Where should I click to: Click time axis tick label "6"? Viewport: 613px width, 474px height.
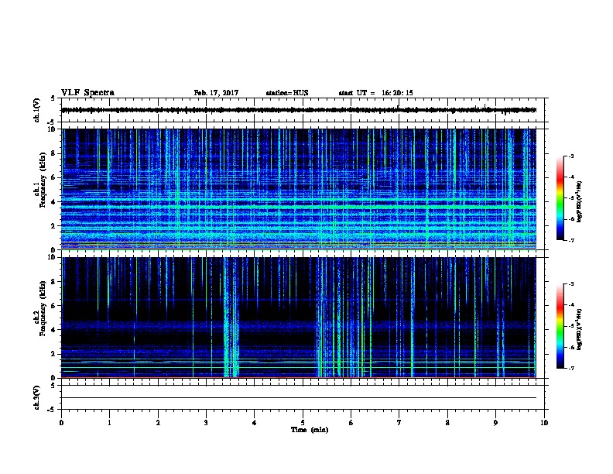point(351,423)
